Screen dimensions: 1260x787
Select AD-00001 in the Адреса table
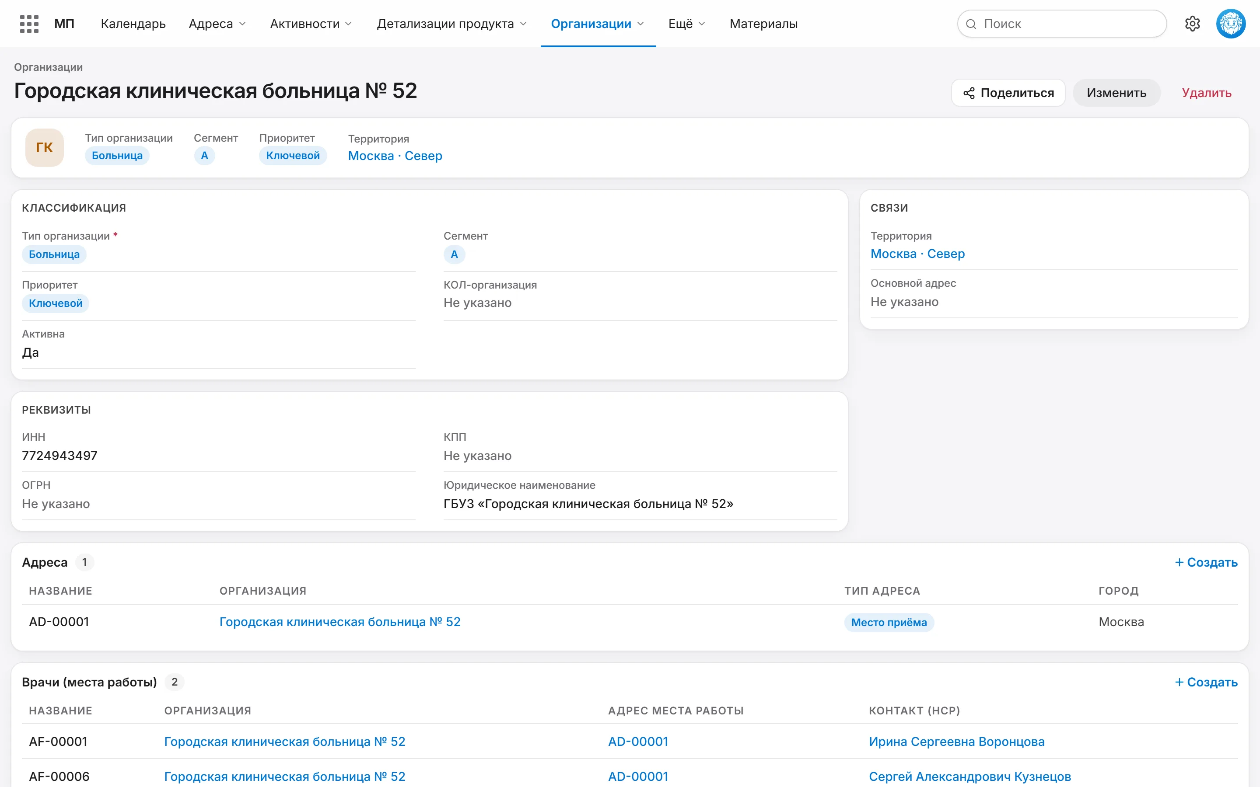[59, 622]
